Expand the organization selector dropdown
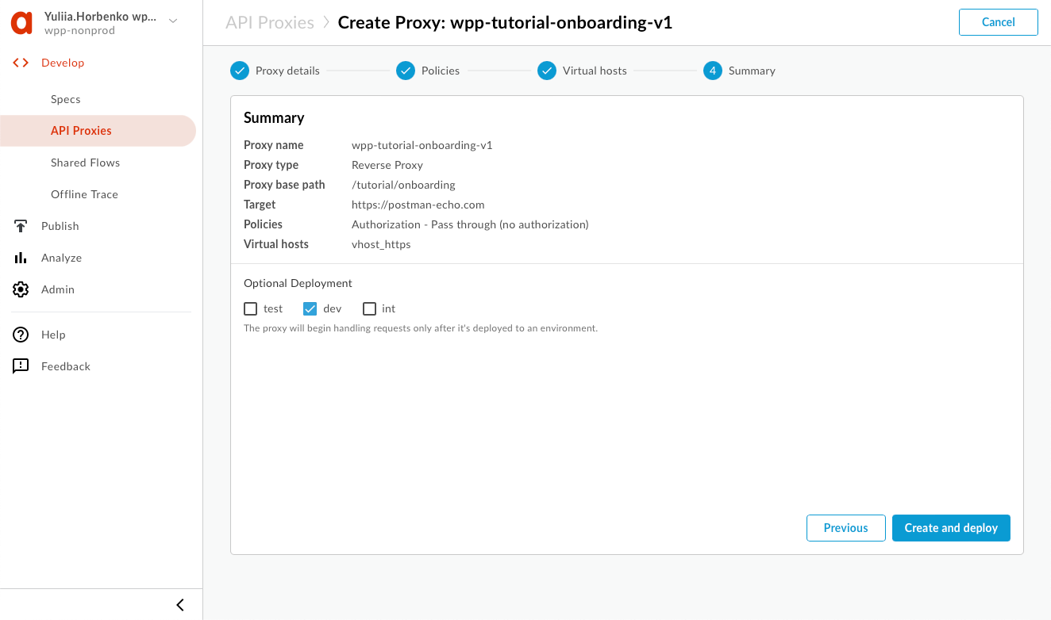The width and height of the screenshot is (1051, 620). (x=173, y=21)
